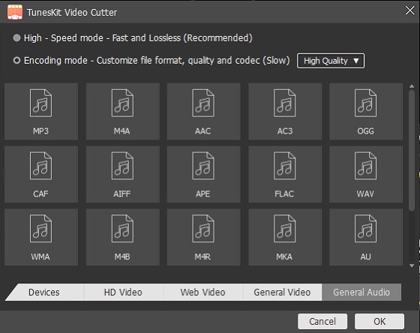Close the TunesKit Video Cutter dialog
The width and height of the screenshot is (420, 333).
[x=409, y=10]
